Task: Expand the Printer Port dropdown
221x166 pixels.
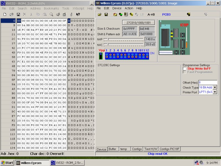Action: tap(215, 92)
